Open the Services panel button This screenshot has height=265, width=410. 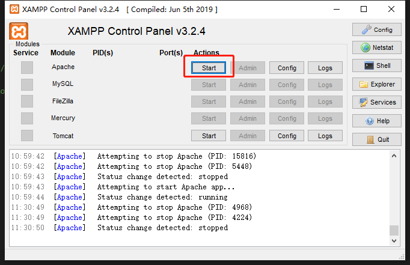(376, 102)
